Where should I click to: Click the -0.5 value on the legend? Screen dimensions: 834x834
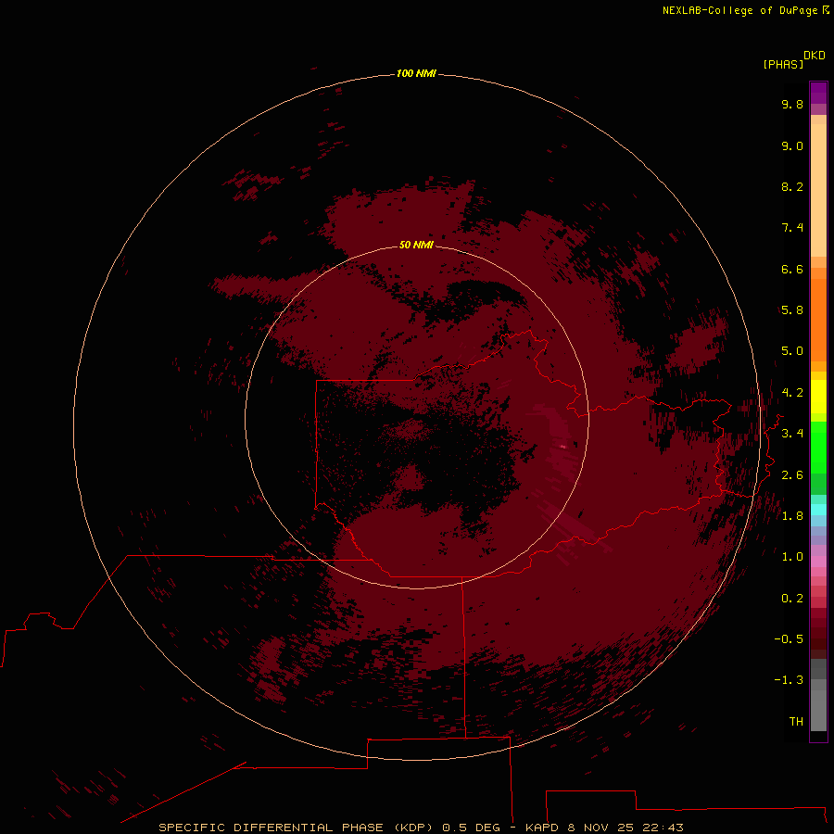789,639
